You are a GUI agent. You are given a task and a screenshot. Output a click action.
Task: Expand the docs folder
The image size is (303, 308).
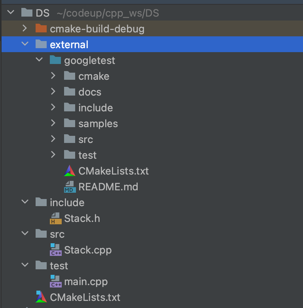pyautogui.click(x=53, y=92)
